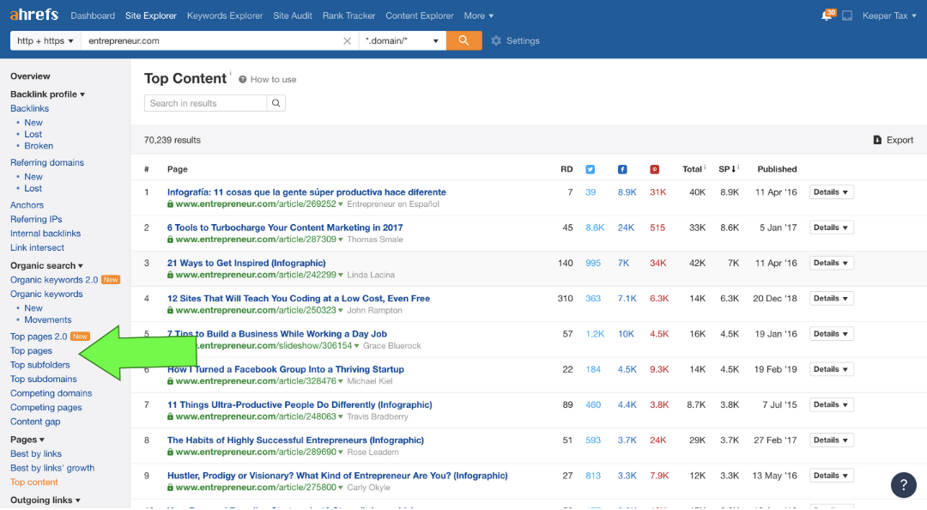Click the monitor icon in header
The height and width of the screenshot is (510, 927).
tap(847, 16)
